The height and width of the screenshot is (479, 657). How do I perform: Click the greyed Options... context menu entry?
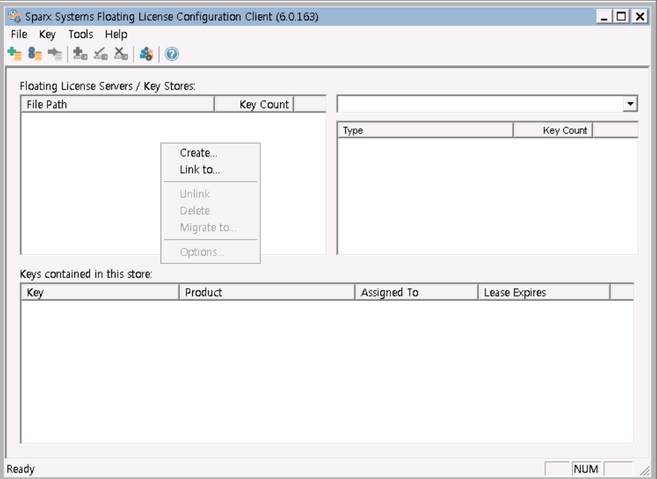[210, 252]
